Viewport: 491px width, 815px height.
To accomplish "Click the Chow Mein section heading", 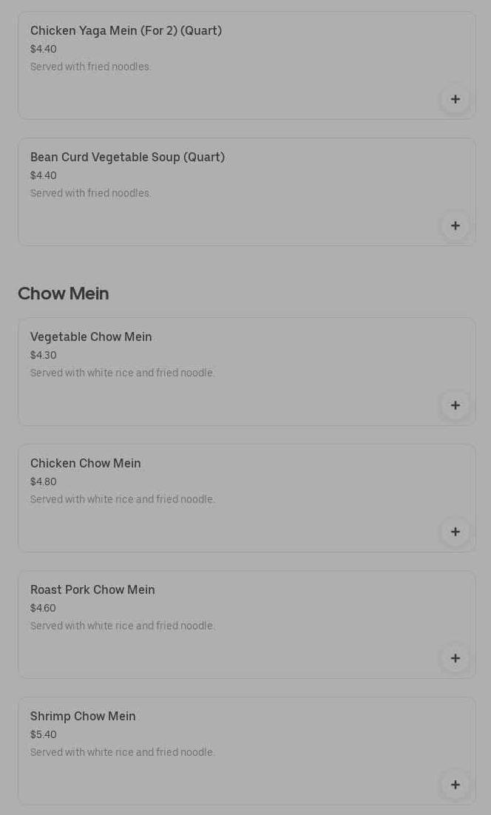I will tap(64, 294).
